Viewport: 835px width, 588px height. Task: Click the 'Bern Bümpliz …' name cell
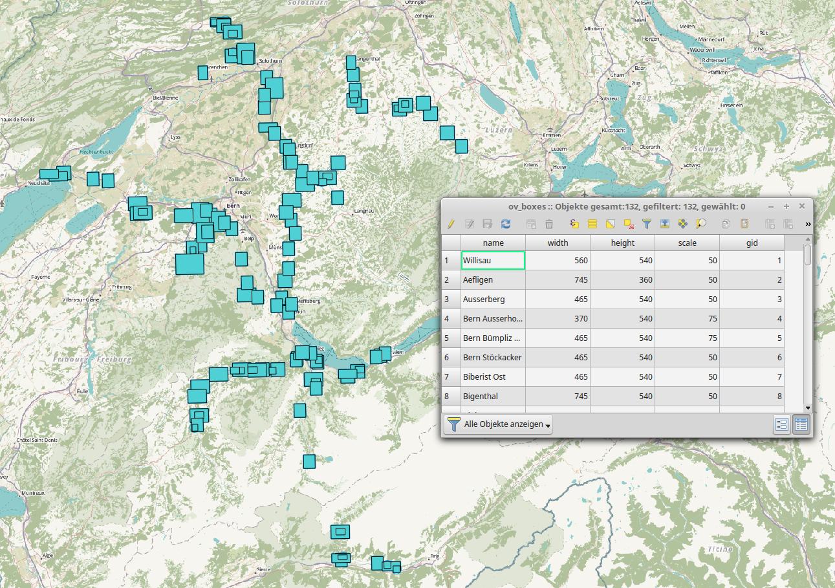(x=493, y=338)
